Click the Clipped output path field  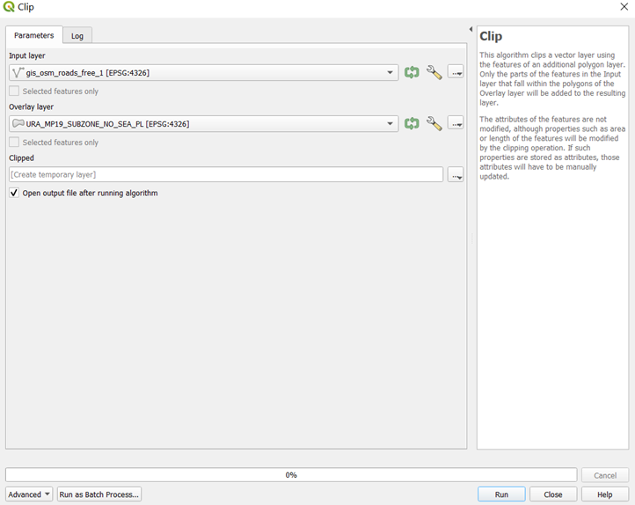[x=226, y=175]
